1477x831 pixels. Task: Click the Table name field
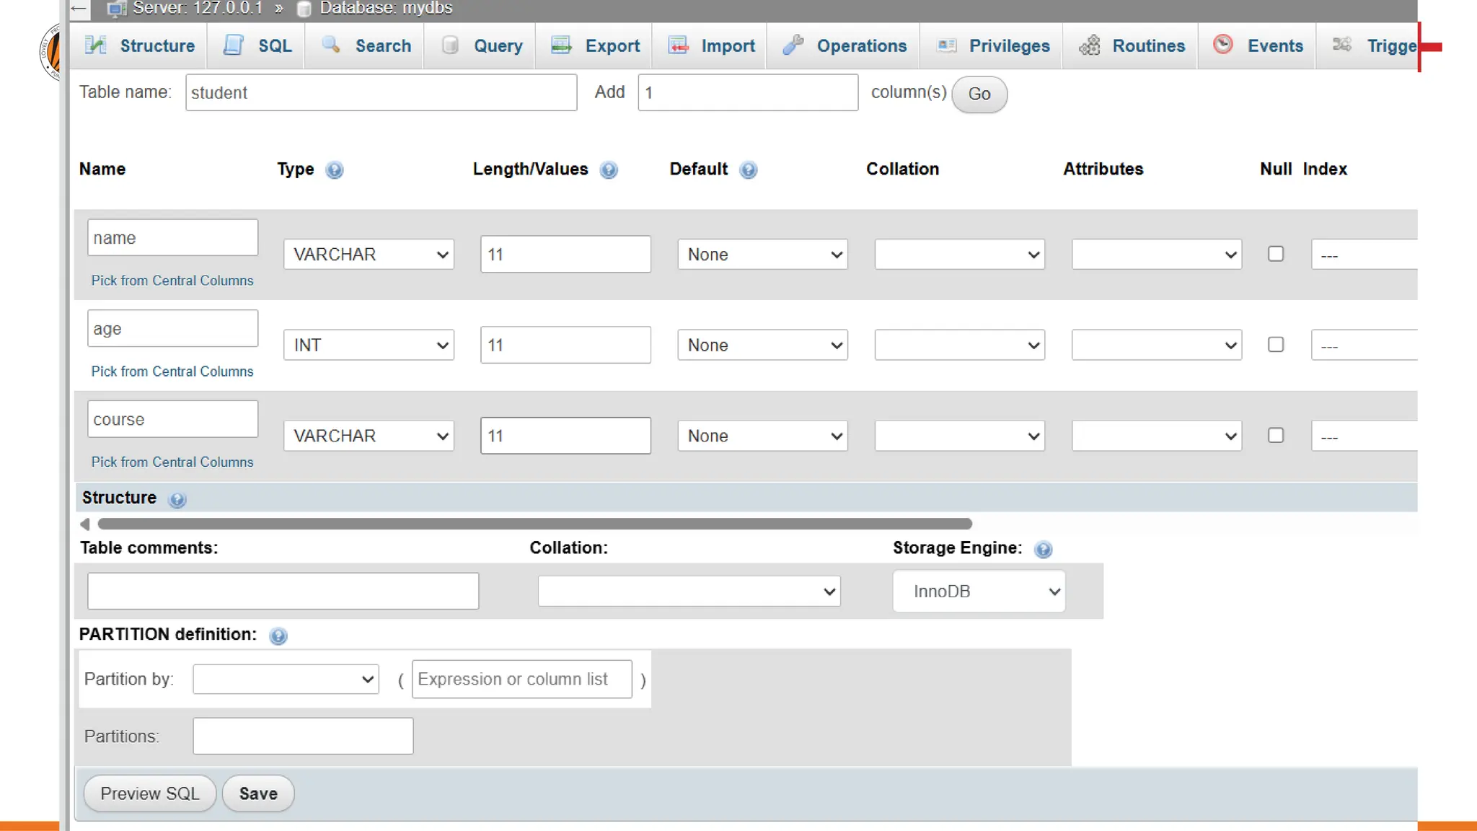click(x=381, y=92)
